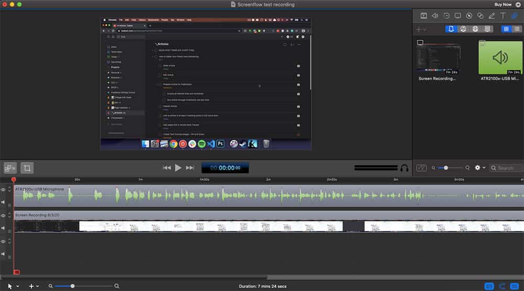Open the timeline plus add dropdown
Screen dimensions: 524x291
tap(34, 286)
